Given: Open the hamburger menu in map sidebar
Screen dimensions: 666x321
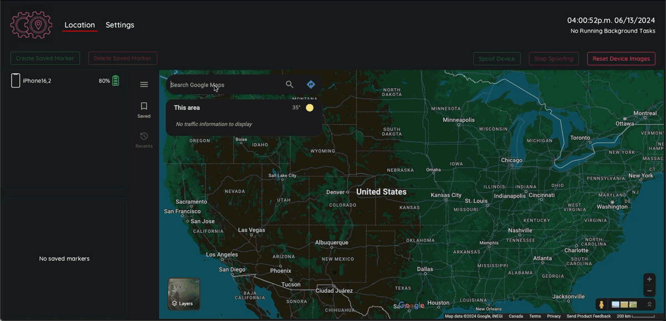Looking at the screenshot, I should click(x=144, y=84).
